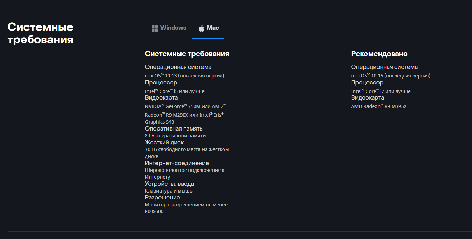Click the "Жесткий диск" label
472x239 pixels.
point(164,143)
